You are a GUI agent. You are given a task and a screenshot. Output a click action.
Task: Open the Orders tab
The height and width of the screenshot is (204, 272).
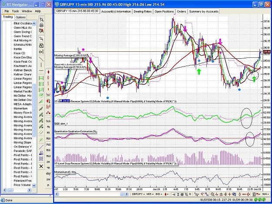coord(181,11)
